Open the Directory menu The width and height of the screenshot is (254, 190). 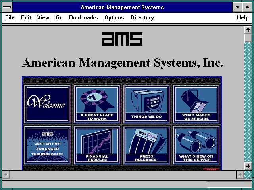(142, 17)
